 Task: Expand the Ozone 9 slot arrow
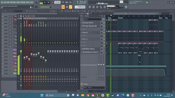pyautogui.click(x=81, y=33)
